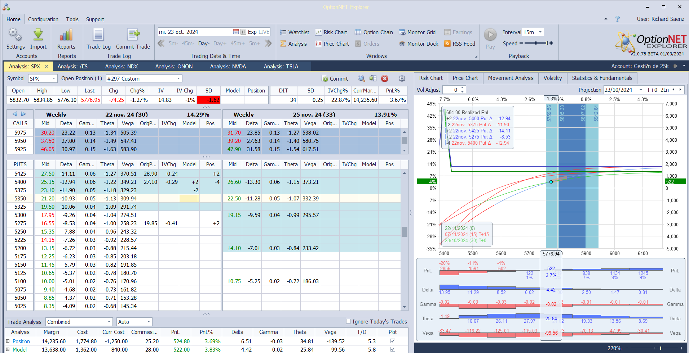Open the Support ribbon tab
Viewport: 689px width, 353px height.
95,19
